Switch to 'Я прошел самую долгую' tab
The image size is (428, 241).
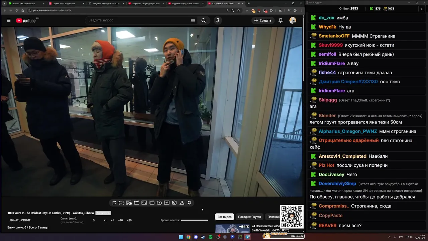[x=146, y=3]
